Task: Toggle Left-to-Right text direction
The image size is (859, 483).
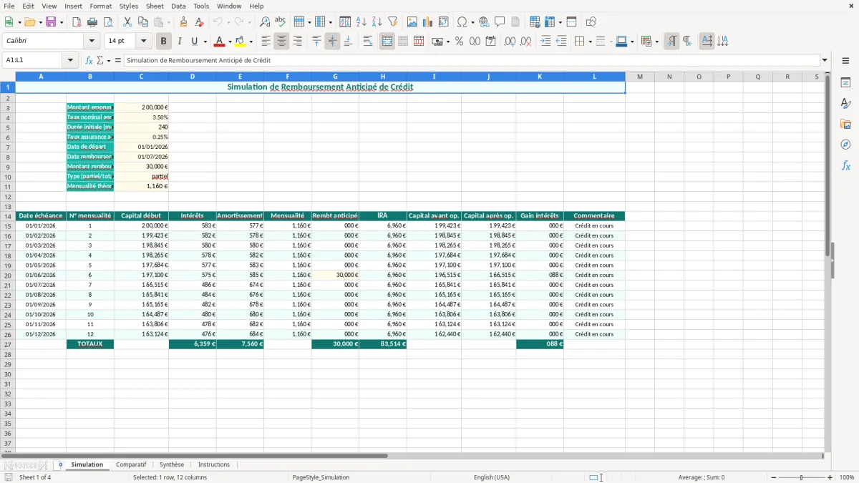Action: (671, 42)
